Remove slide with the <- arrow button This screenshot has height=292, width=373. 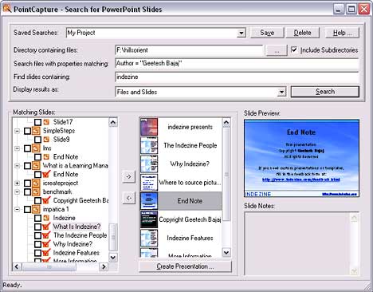[x=129, y=198]
